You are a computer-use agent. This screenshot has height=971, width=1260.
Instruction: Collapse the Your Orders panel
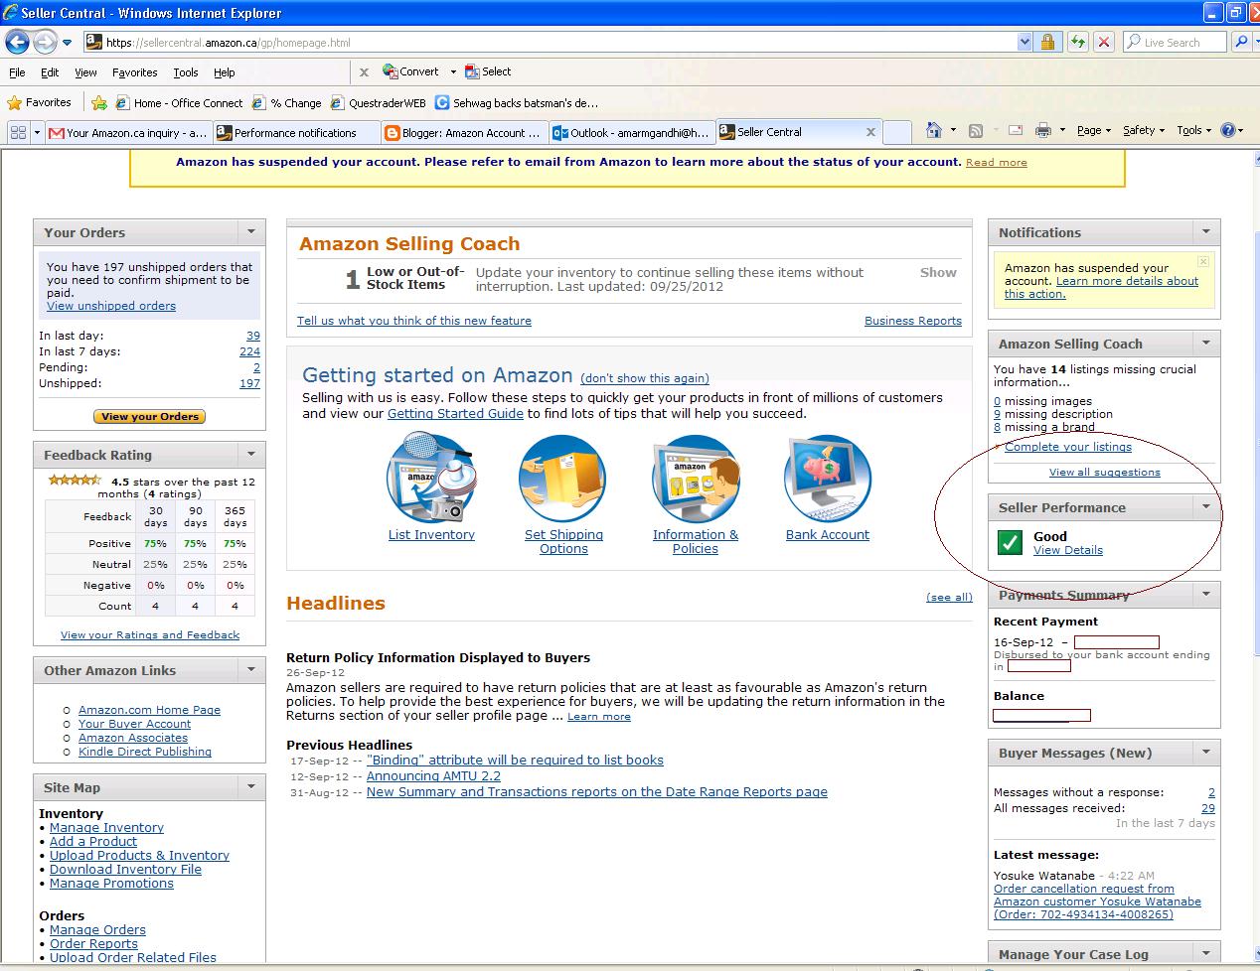(x=251, y=231)
